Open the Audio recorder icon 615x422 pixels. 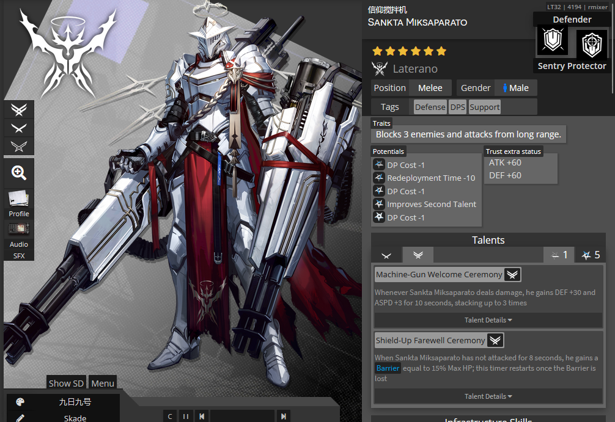(19, 229)
